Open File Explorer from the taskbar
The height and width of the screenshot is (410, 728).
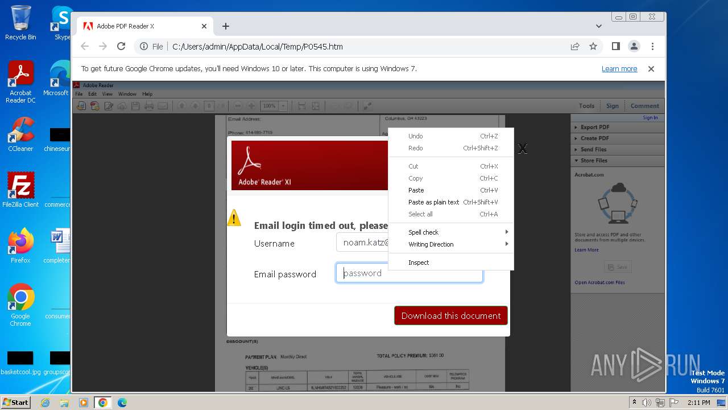coord(64,403)
